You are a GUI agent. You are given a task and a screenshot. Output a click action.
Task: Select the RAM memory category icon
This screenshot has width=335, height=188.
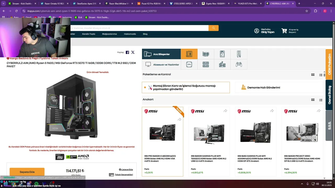point(206,64)
